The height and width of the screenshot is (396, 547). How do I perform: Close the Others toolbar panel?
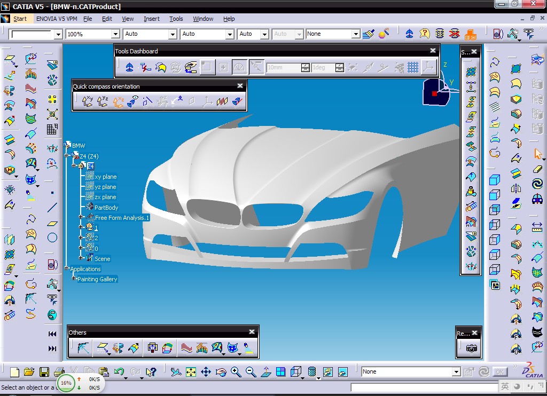point(252,332)
